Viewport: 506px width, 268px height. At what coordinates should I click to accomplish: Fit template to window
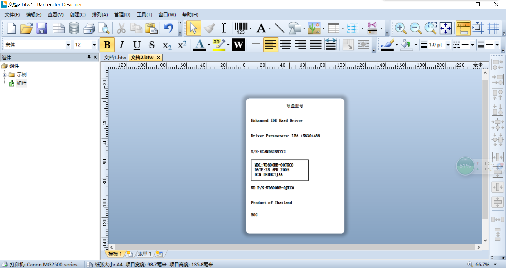pyautogui.click(x=446, y=28)
